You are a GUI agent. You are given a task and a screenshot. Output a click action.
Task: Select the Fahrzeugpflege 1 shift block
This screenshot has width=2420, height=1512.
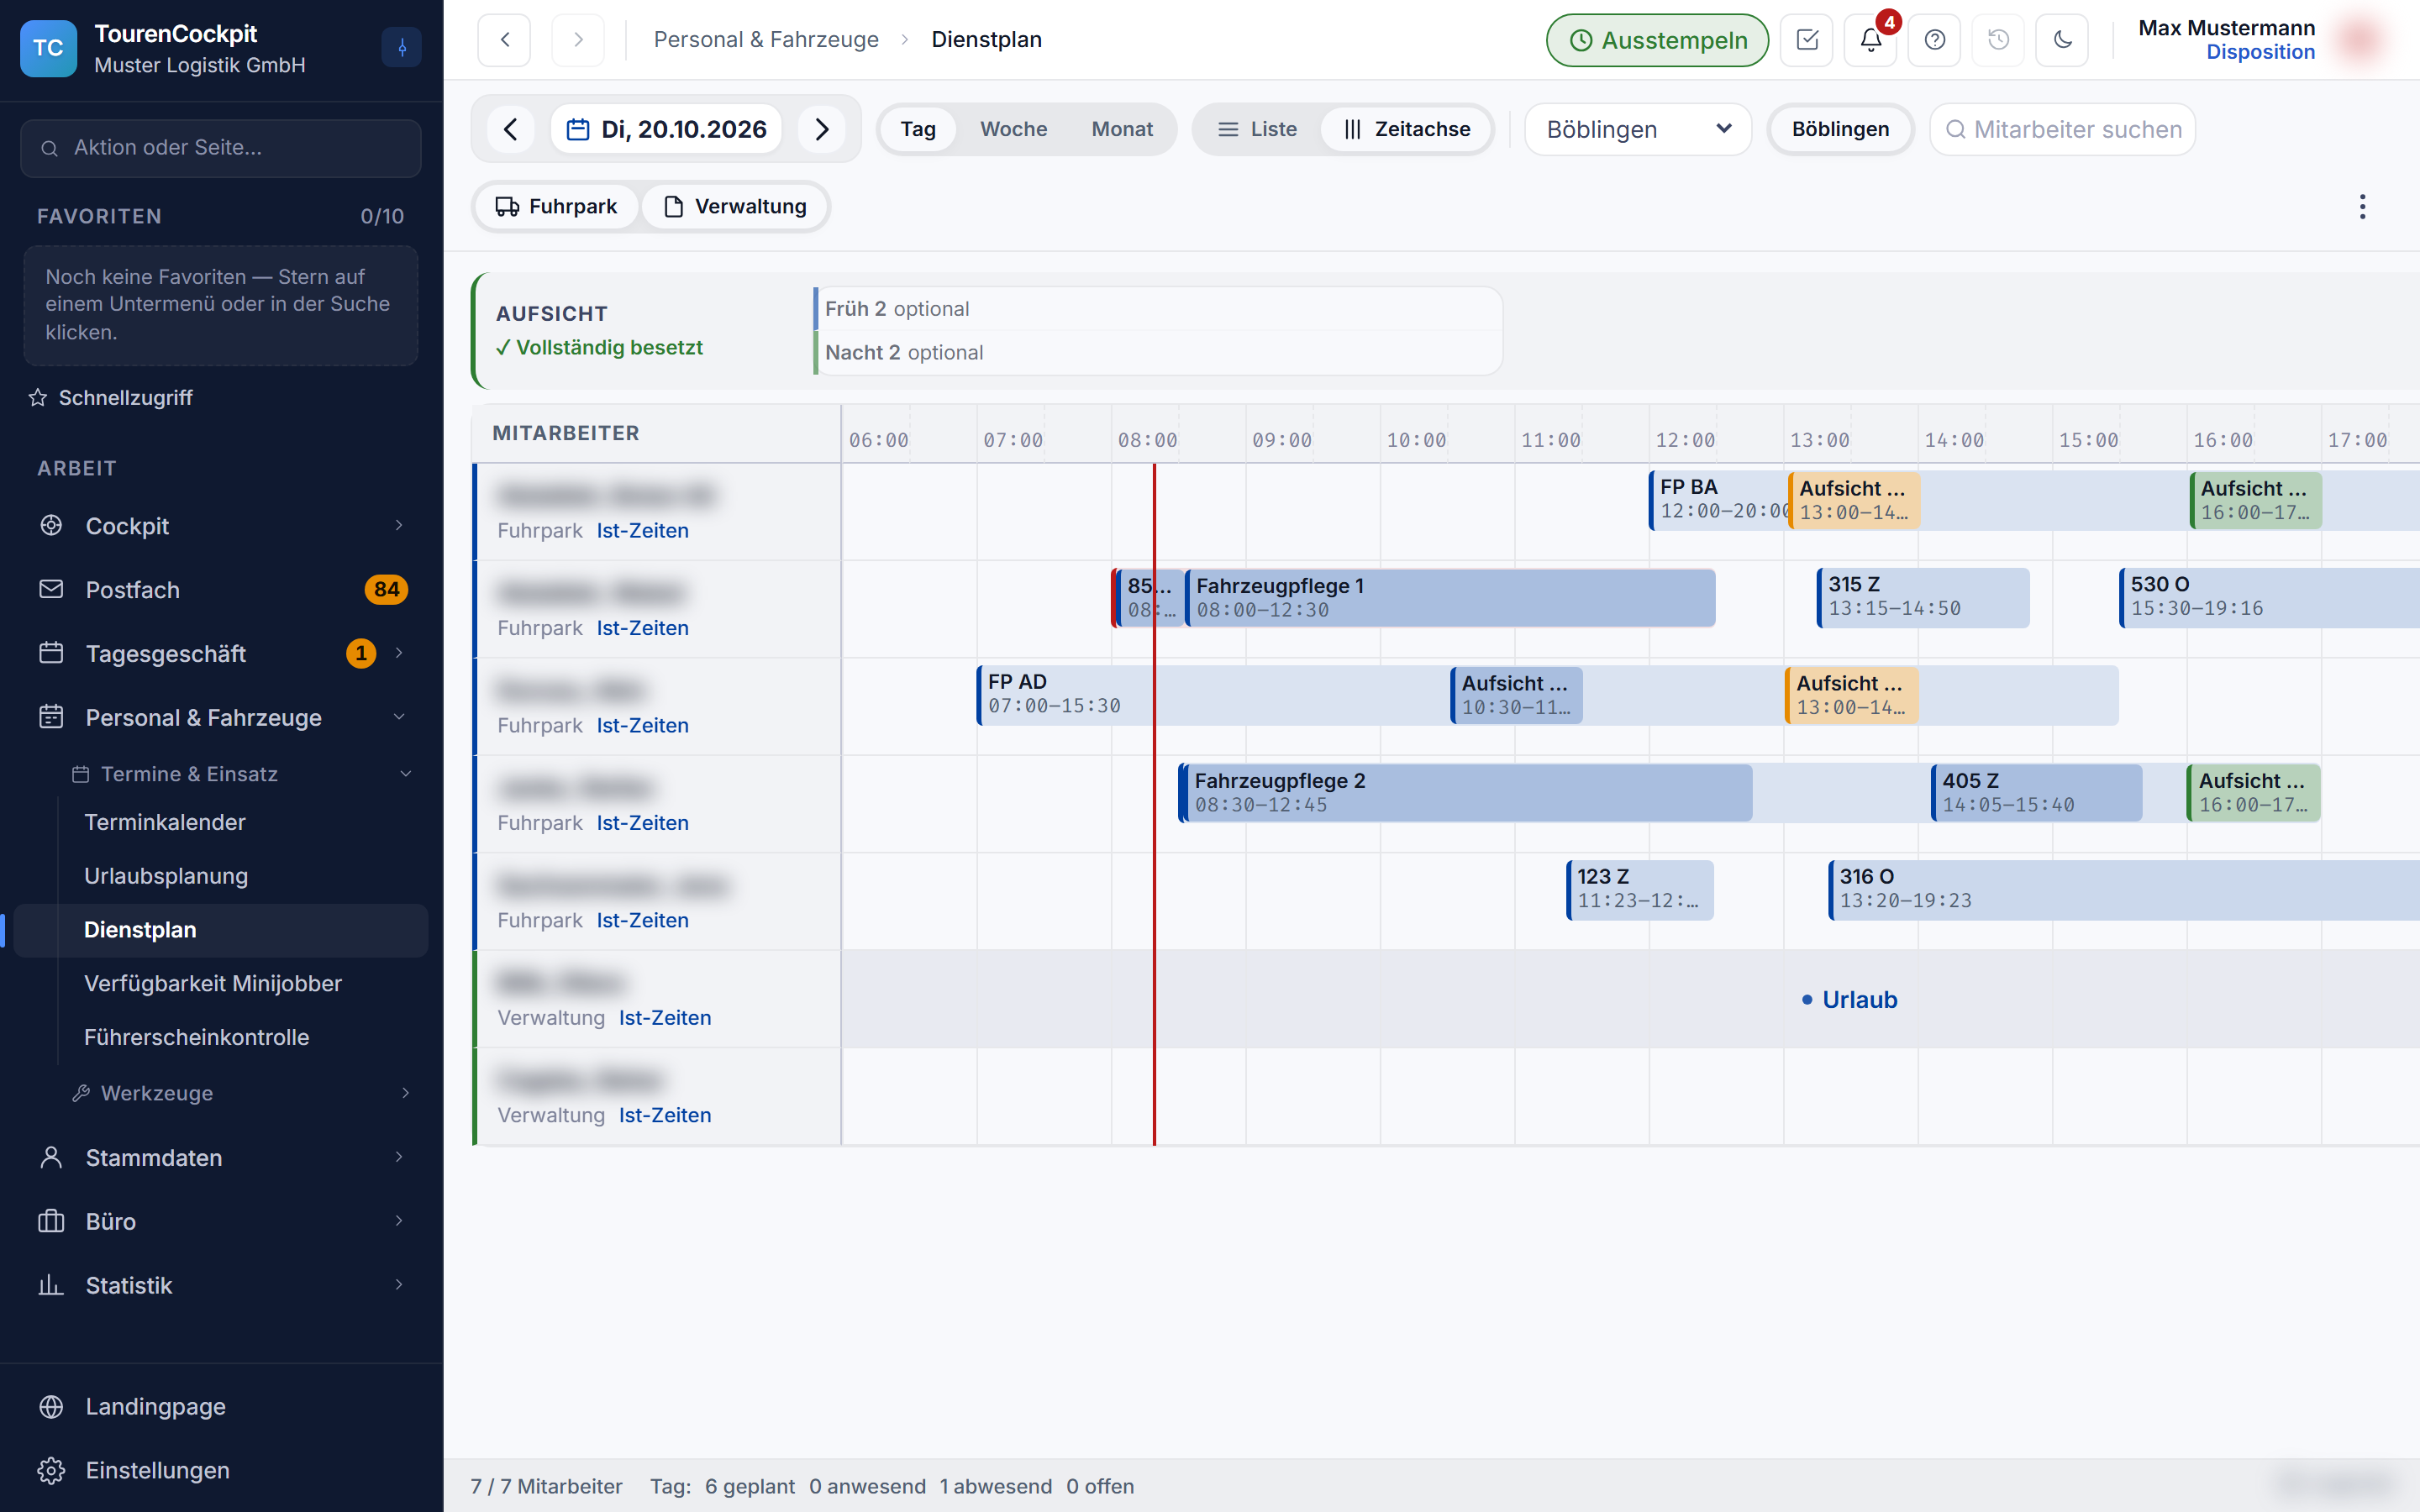click(1450, 597)
